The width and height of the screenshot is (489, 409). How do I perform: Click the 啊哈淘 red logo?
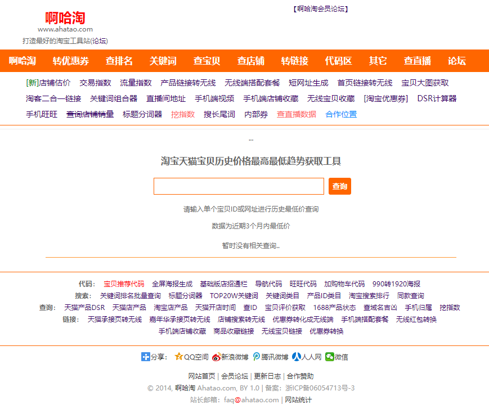click(65, 18)
